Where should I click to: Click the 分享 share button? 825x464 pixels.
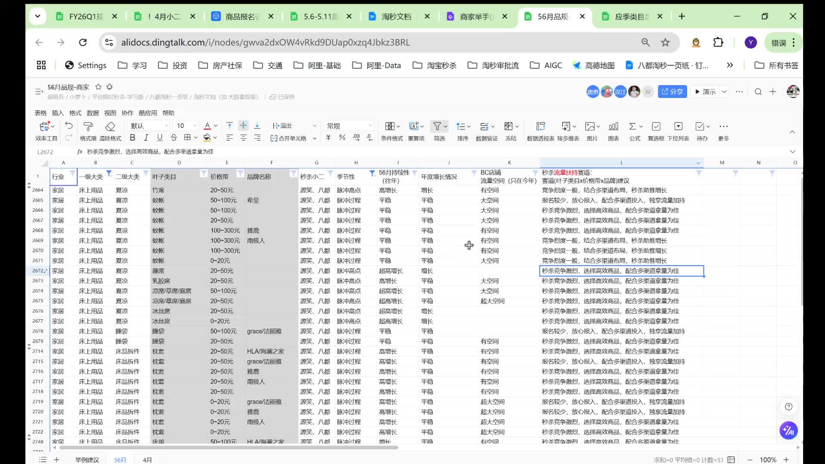(672, 92)
